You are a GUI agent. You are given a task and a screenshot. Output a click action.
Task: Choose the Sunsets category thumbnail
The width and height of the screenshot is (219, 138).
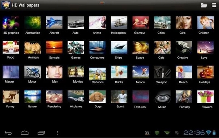coord(54,47)
